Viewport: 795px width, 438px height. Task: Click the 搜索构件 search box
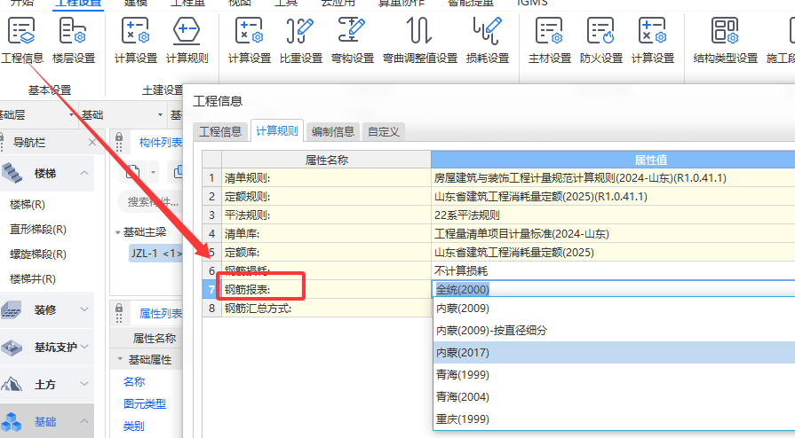(x=151, y=202)
